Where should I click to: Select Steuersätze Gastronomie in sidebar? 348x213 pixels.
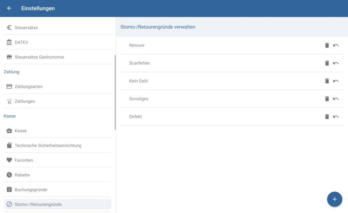click(x=39, y=57)
